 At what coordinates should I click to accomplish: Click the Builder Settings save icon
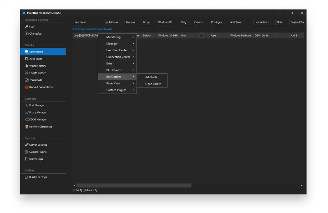point(27,177)
